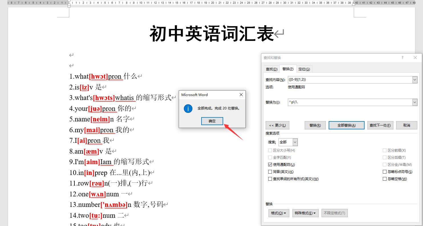423x226 pixels.
Task: Switch to the 查找(D) tab
Action: [271, 69]
